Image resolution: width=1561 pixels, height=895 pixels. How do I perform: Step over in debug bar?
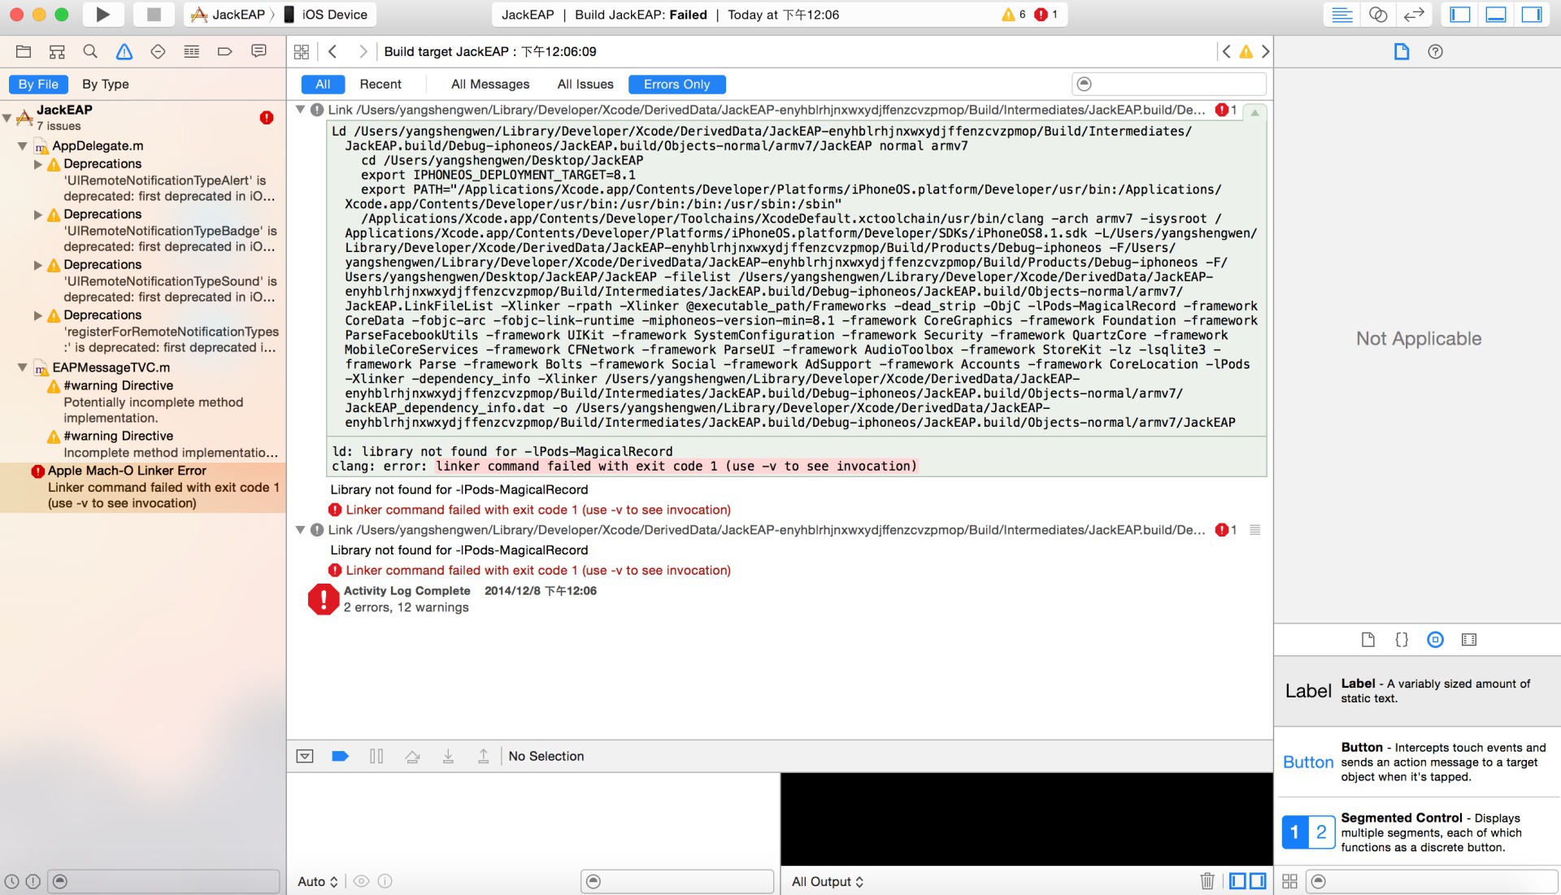coord(412,756)
